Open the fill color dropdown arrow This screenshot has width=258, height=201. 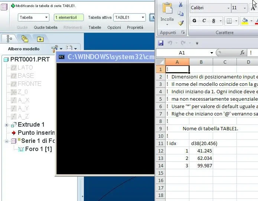tap(251, 21)
